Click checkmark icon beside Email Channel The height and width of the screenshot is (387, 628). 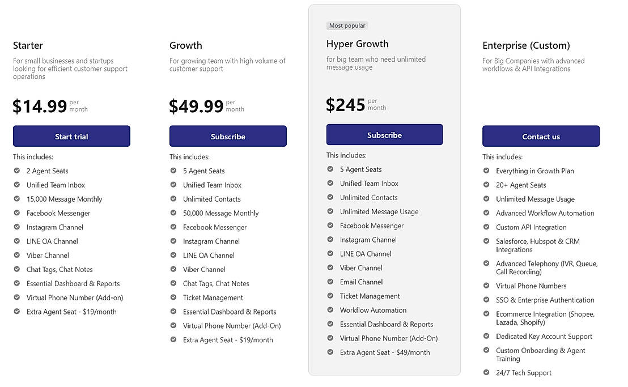(x=330, y=282)
